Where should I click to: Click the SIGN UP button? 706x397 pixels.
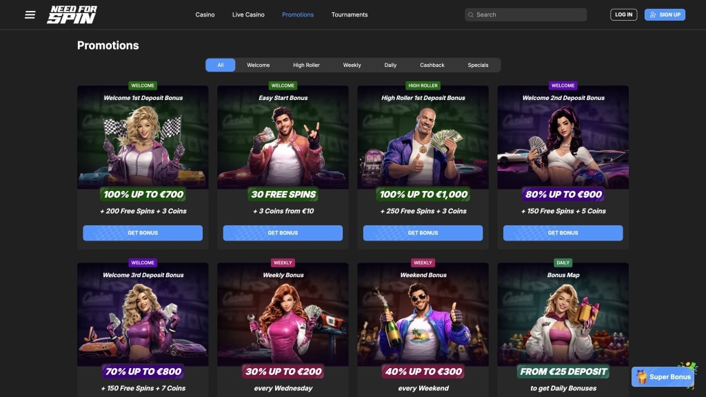(665, 15)
